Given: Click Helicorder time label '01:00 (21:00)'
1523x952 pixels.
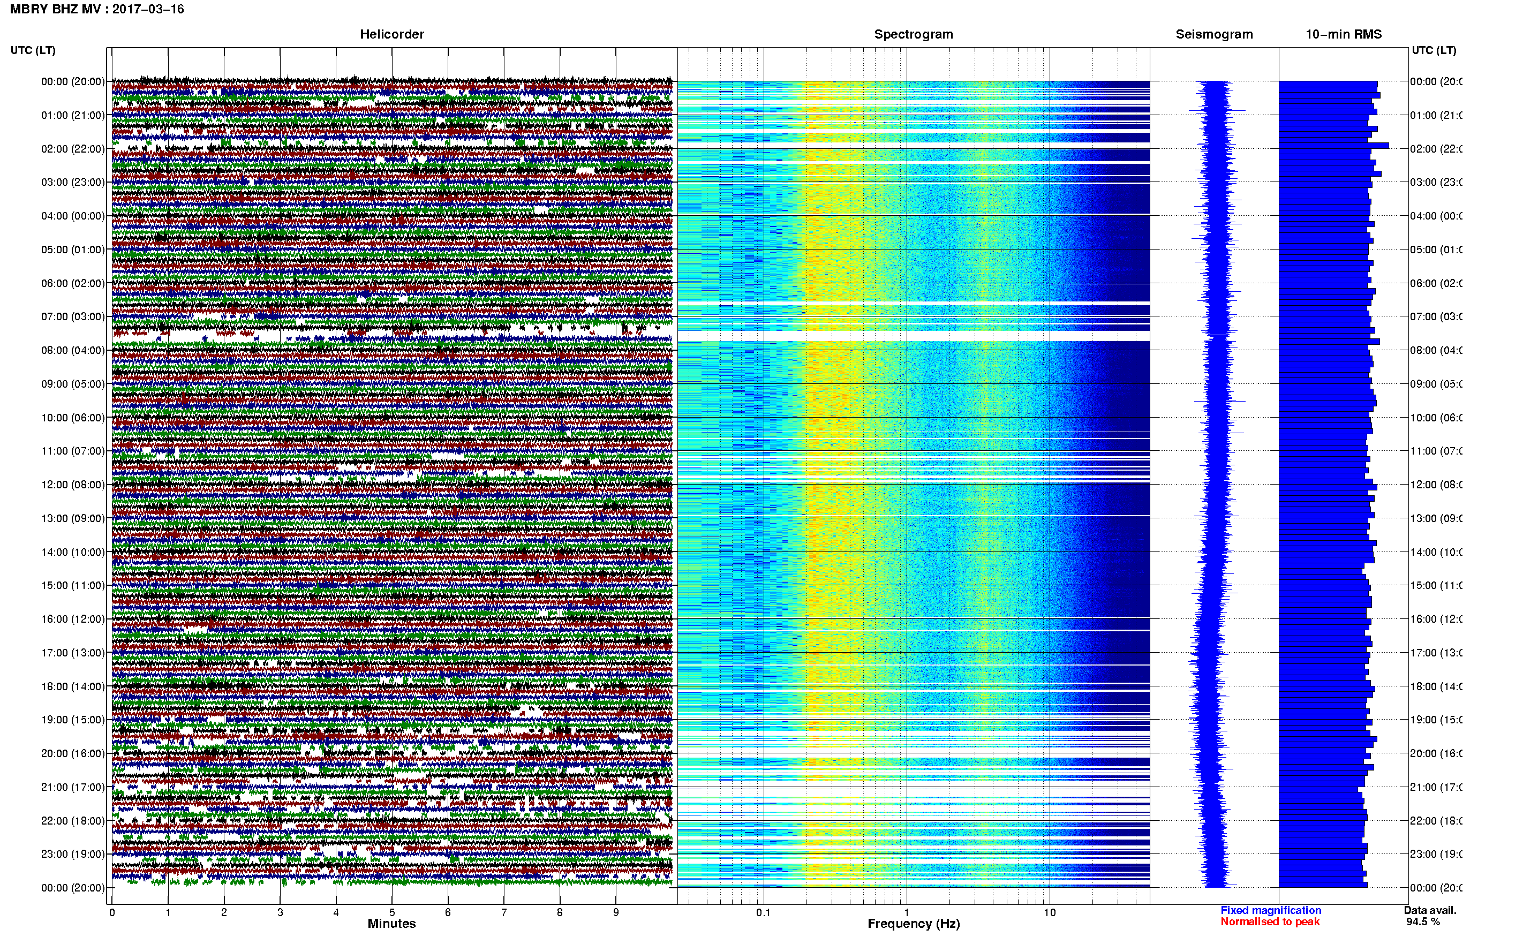Looking at the screenshot, I should [x=73, y=115].
